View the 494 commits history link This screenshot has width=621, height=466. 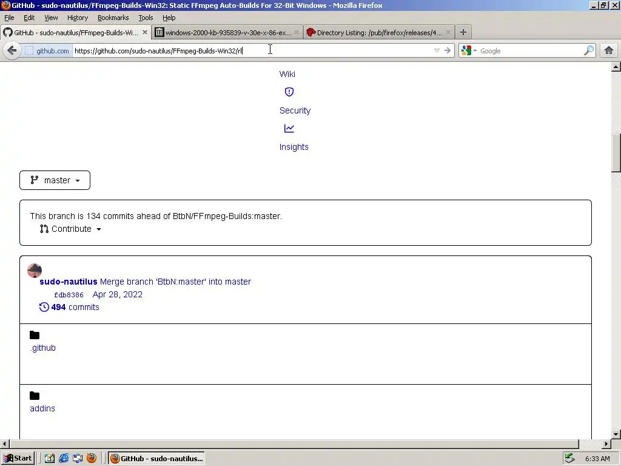(x=75, y=307)
